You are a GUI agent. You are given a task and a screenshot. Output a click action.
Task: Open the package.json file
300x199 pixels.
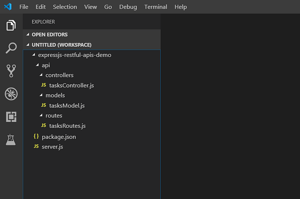[59, 137]
